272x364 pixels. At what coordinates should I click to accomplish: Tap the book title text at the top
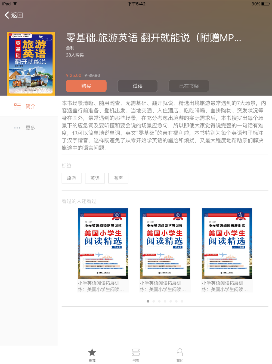coord(154,38)
